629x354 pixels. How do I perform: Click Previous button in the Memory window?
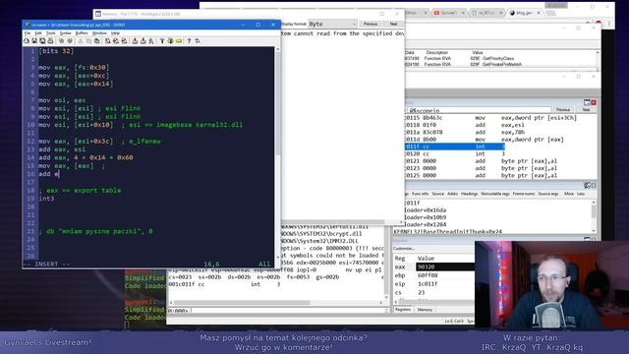coord(371,24)
